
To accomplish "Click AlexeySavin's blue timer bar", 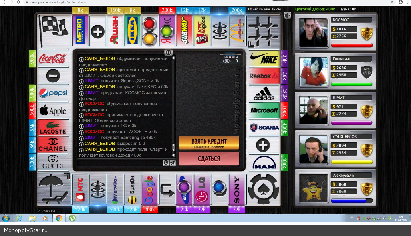I will point(351,201).
